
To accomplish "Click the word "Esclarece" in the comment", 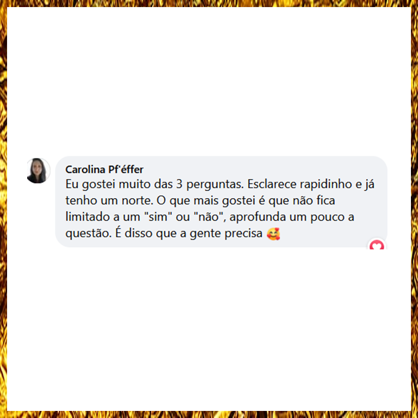I will pyautogui.click(x=272, y=184).
